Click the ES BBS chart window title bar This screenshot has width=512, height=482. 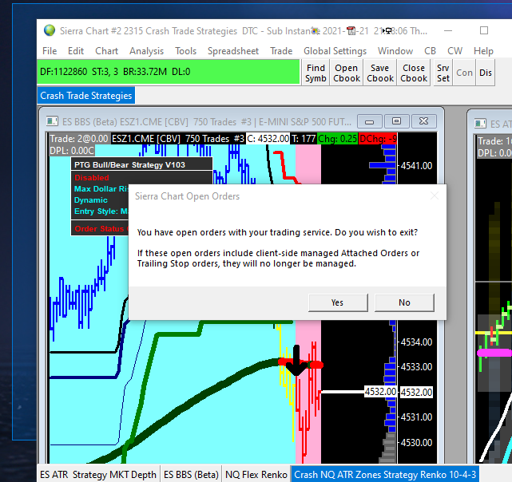click(207, 122)
